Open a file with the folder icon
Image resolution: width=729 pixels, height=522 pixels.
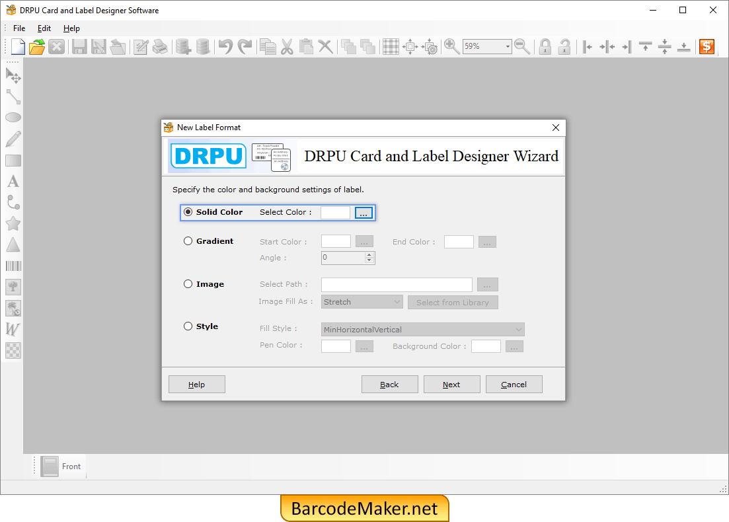point(37,46)
